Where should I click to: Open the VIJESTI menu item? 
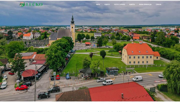coord(107,4)
